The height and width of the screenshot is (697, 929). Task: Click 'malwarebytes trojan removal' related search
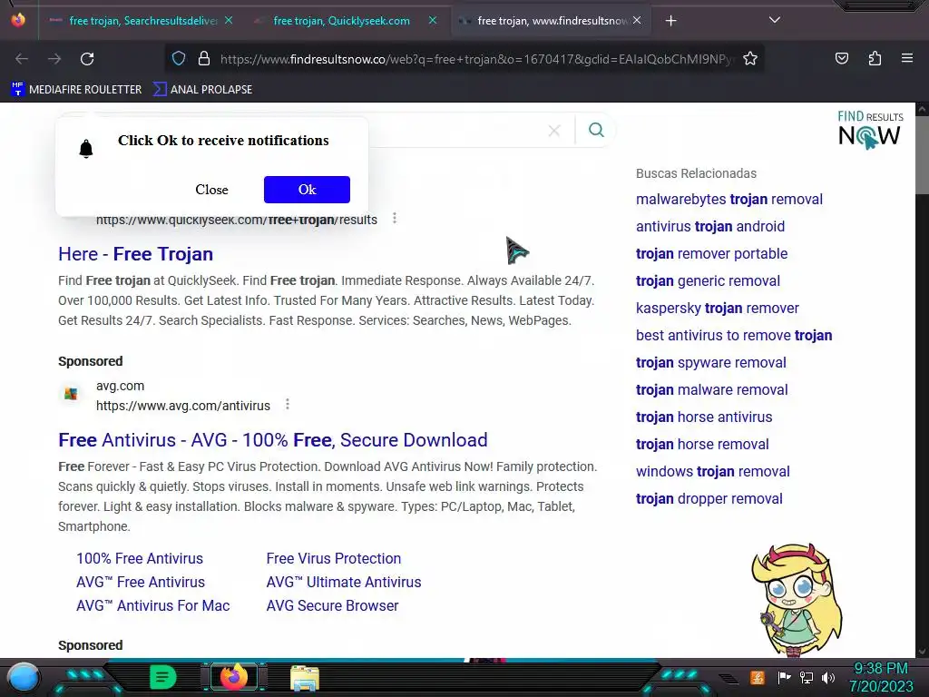[729, 199]
